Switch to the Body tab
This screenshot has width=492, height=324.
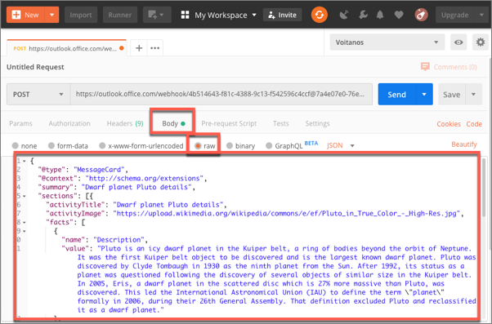click(x=173, y=123)
